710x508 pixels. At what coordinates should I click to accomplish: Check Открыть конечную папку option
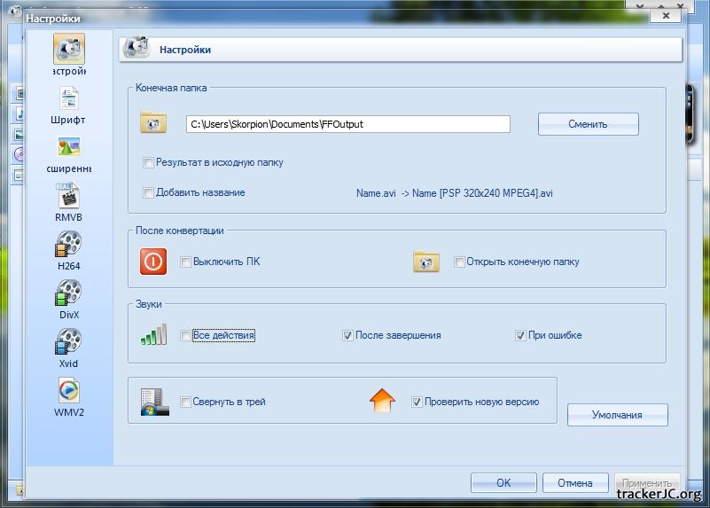459,262
